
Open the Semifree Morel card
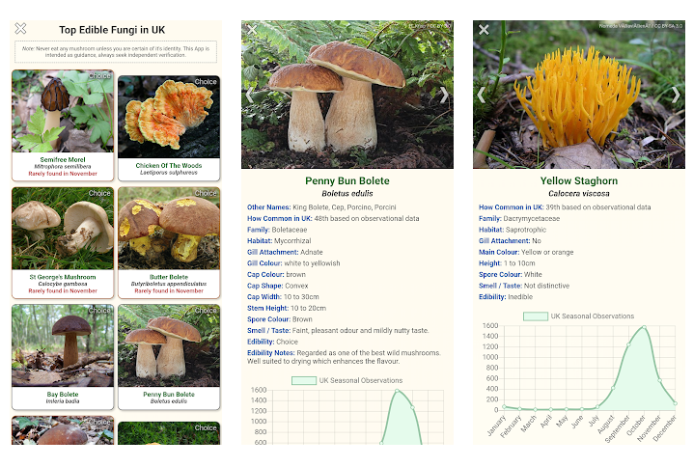(63, 125)
